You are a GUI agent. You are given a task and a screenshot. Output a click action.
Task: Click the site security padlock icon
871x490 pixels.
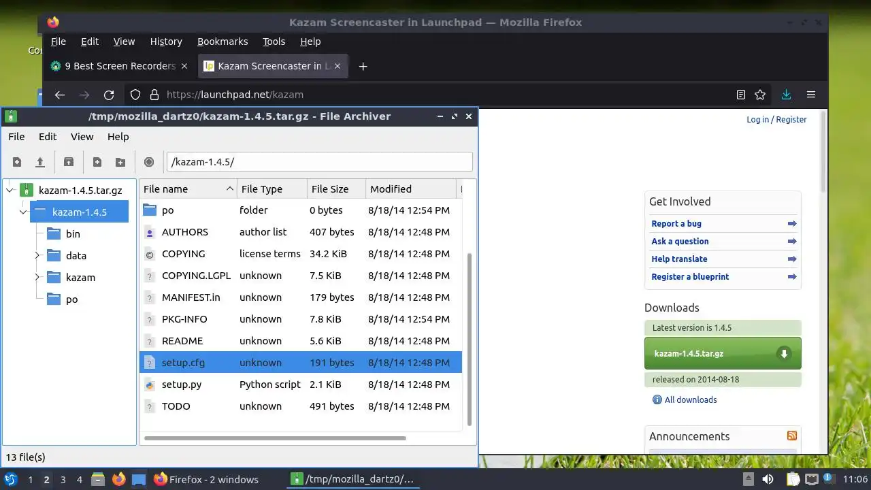point(154,95)
